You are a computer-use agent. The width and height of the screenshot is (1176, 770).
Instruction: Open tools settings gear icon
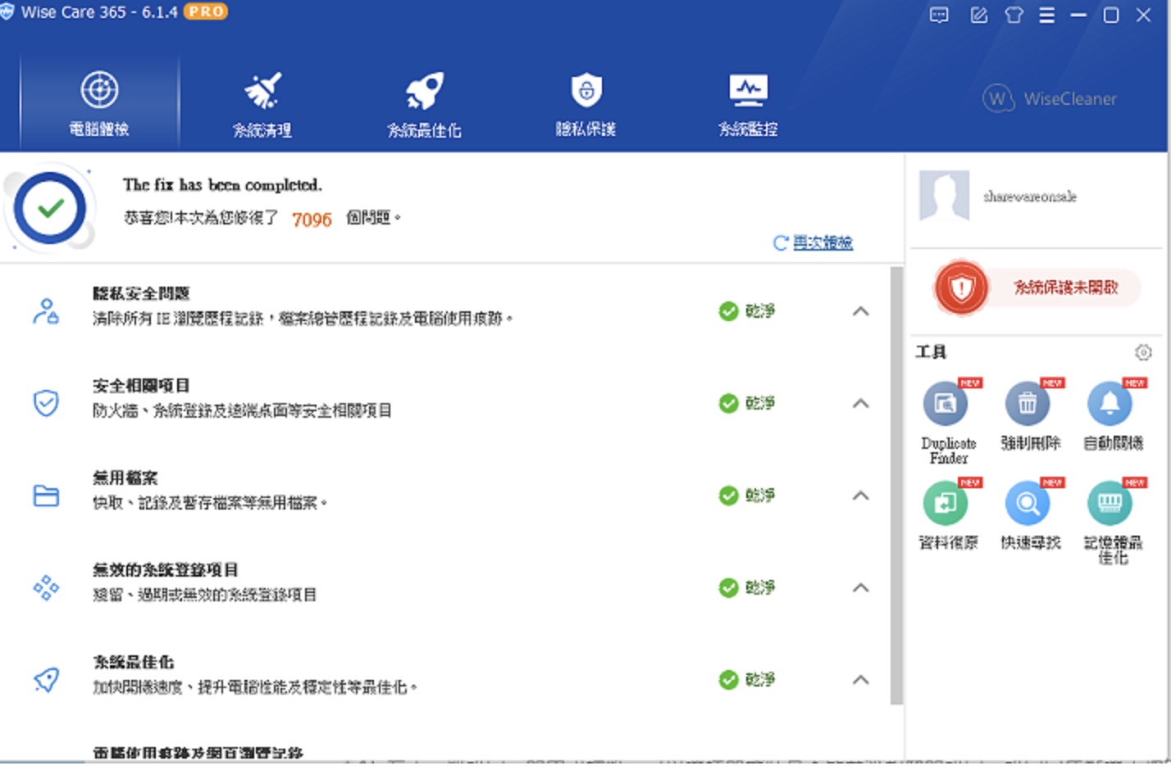tap(1143, 352)
